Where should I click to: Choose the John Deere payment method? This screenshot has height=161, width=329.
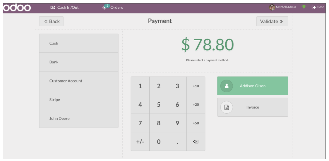[x=79, y=119]
